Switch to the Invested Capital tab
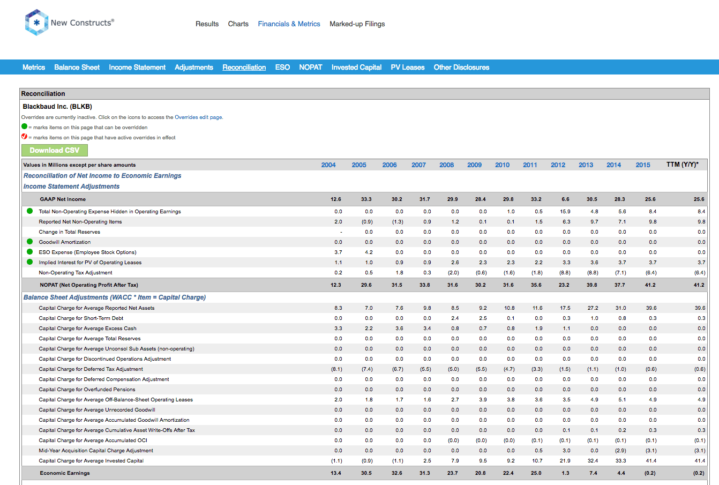The image size is (719, 485). tap(356, 67)
